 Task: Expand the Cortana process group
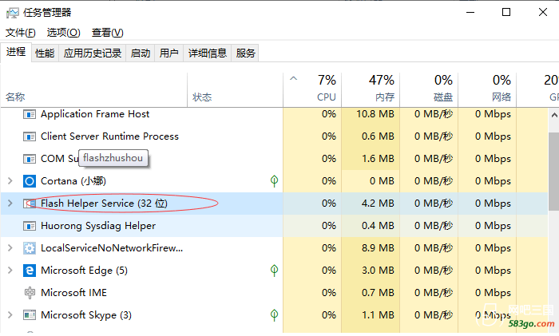click(x=10, y=181)
